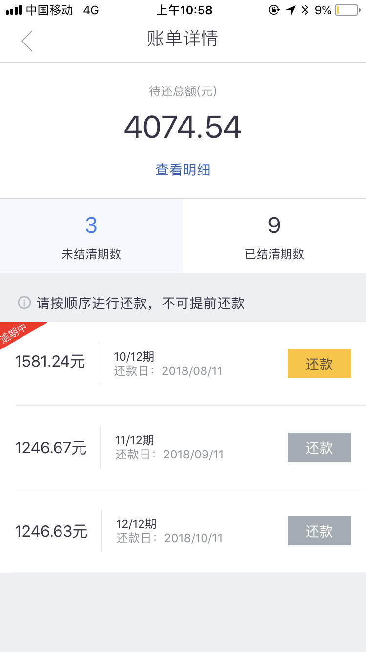Screen dimensions: 366x652
Task: Tap the info icon beside repayment notice
Action: coord(24,303)
